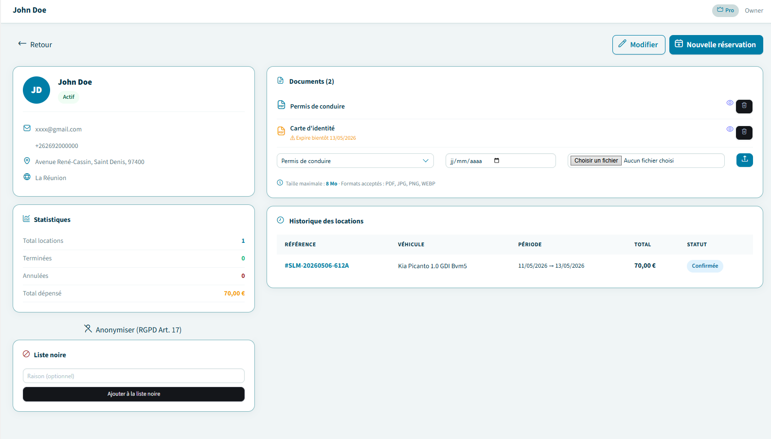Click the period 11/05/2026 → 13/05/2026
Screen dimensions: 771x439
(551, 266)
